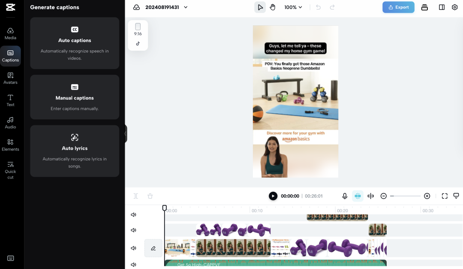Click the align-split icon beside snapping toggle
Image resolution: width=463 pixels, height=269 pixels.
click(x=370, y=196)
